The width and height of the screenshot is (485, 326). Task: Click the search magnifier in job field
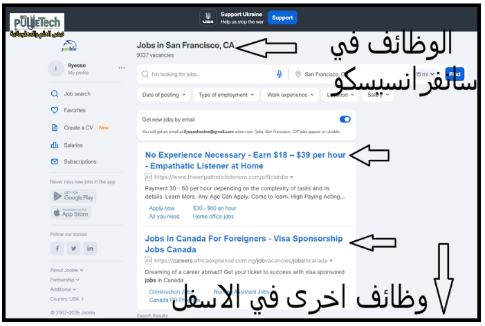(x=145, y=74)
